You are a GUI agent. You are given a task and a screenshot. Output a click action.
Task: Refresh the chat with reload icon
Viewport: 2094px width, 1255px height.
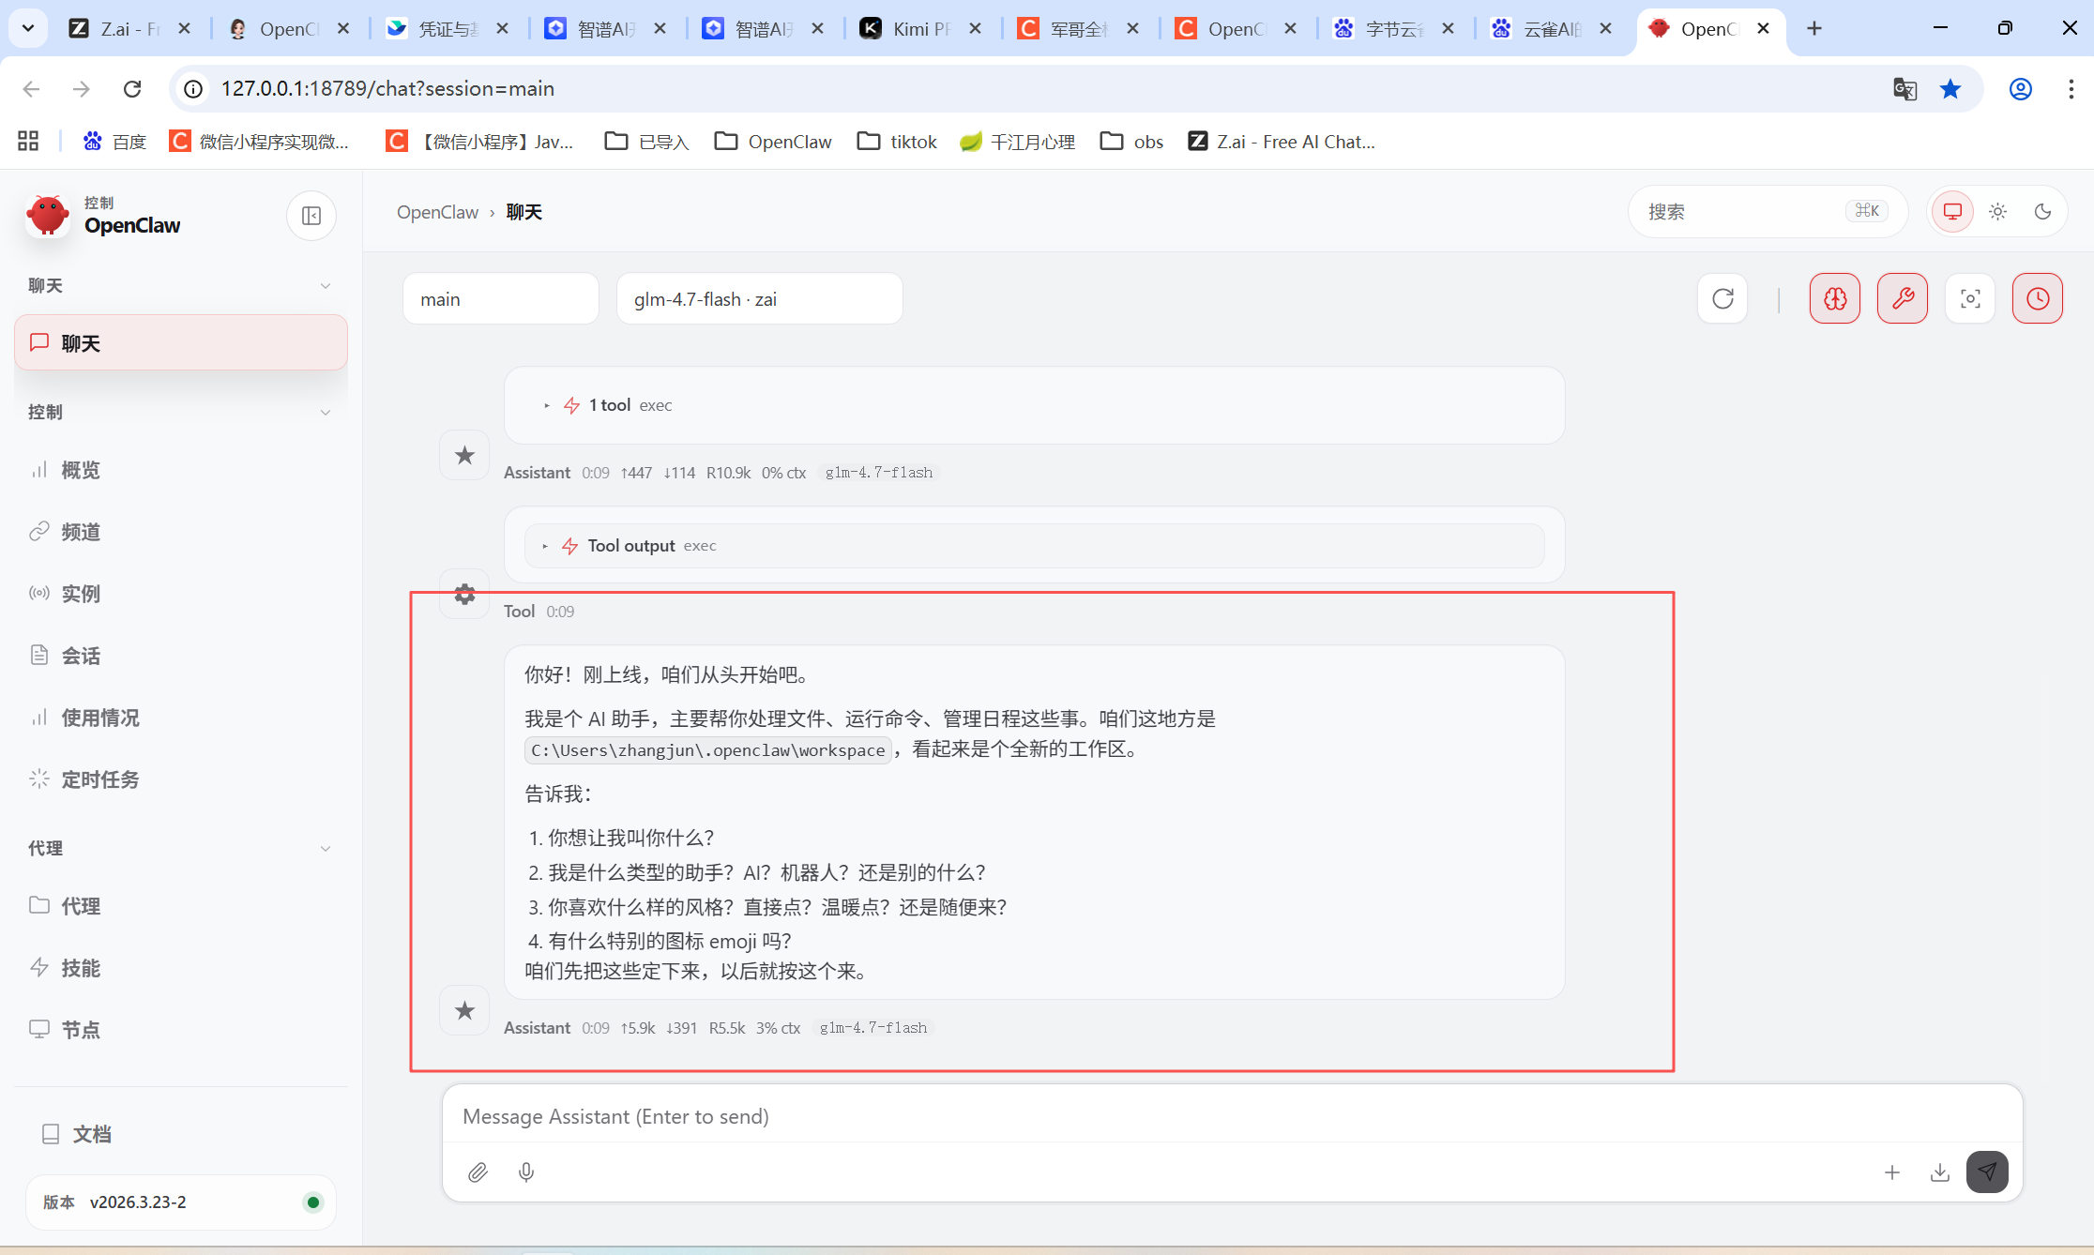1722,298
